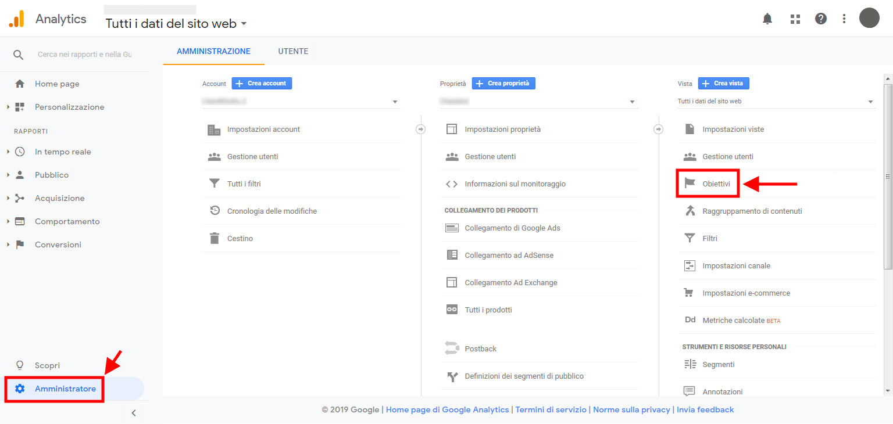Click the Crea account button
The height and width of the screenshot is (424, 893).
[x=262, y=84]
